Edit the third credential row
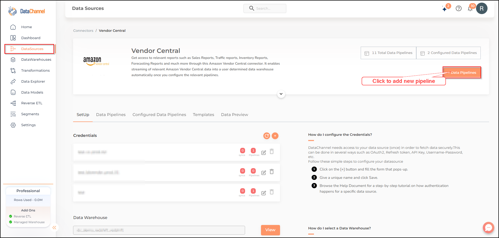The image size is (499, 238). click(x=264, y=193)
